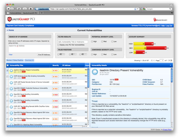Reload the page with the refresh button
This screenshot has height=138, width=179.
[19, 9]
